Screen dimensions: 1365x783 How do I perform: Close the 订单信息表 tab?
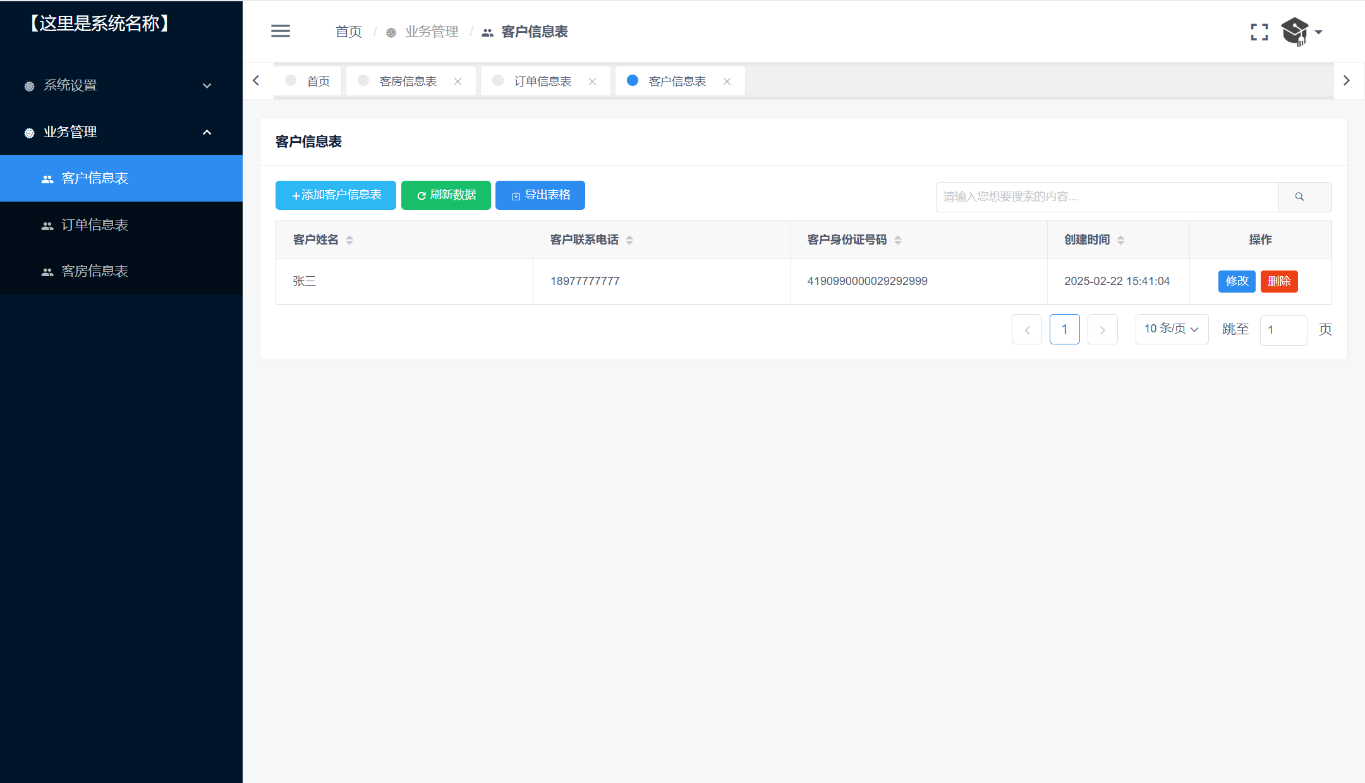pyautogui.click(x=592, y=82)
